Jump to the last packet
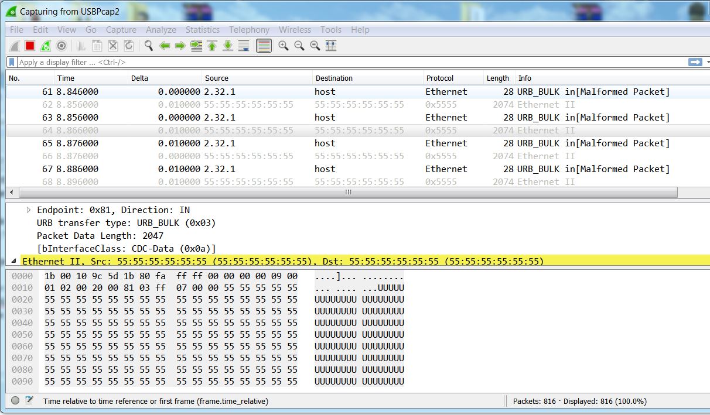The image size is (710, 415). (x=228, y=46)
